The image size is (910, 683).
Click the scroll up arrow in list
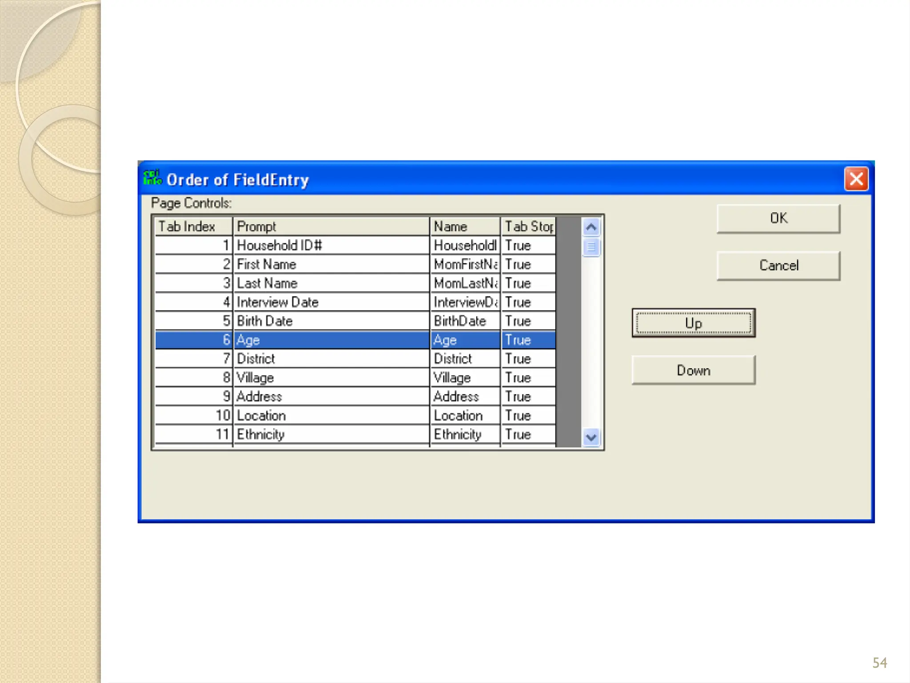591,228
